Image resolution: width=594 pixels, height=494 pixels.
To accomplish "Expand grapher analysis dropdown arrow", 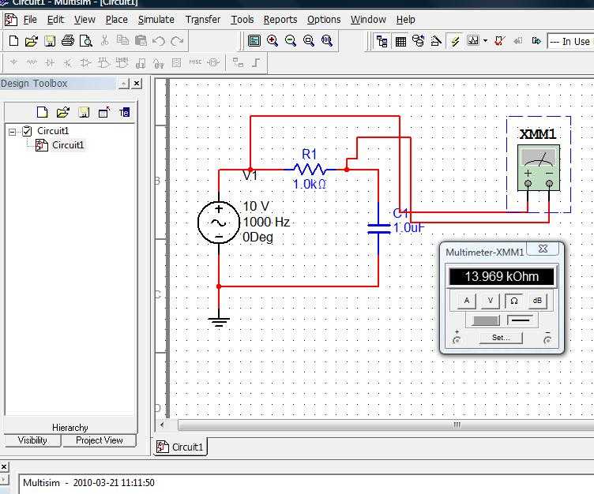I will click(485, 41).
